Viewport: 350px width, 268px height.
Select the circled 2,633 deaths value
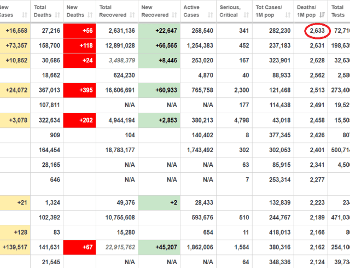[317, 31]
